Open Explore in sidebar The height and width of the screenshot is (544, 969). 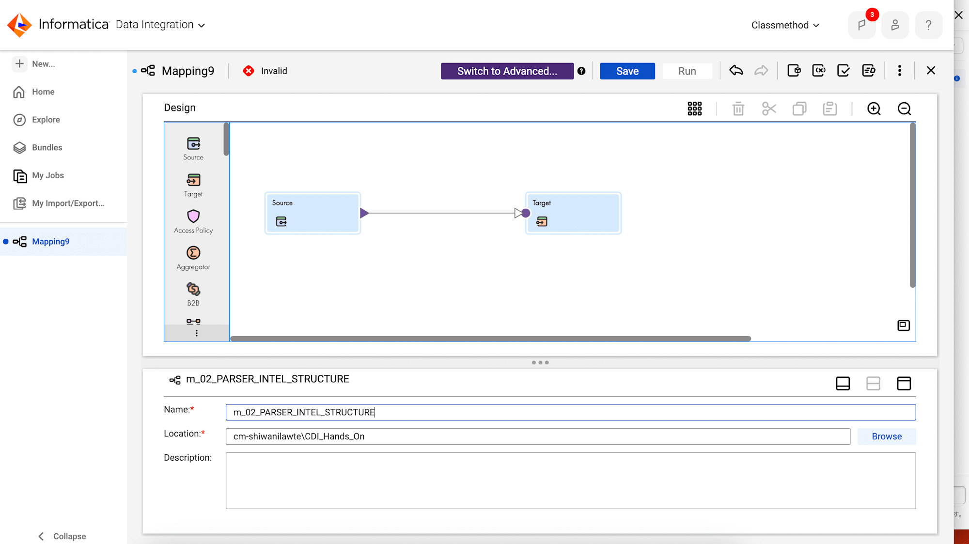[x=37, y=120]
